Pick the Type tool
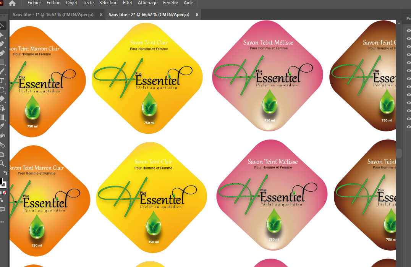411x267 pixels. pyautogui.click(x=2, y=81)
